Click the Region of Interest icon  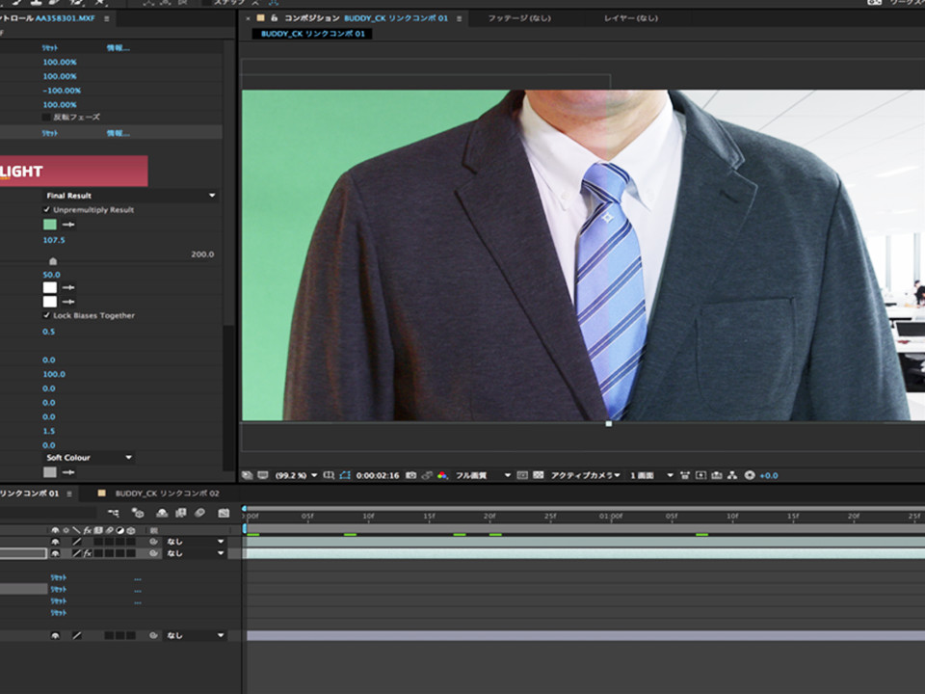click(522, 475)
